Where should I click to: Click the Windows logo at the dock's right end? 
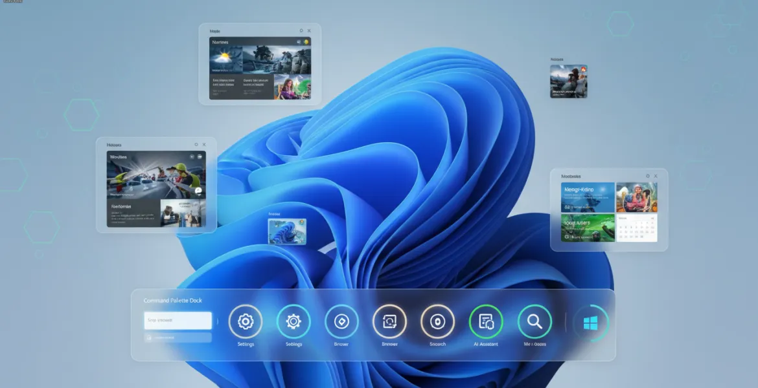pos(590,321)
